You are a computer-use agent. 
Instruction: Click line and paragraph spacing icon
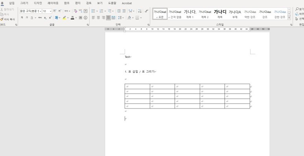point(120,18)
